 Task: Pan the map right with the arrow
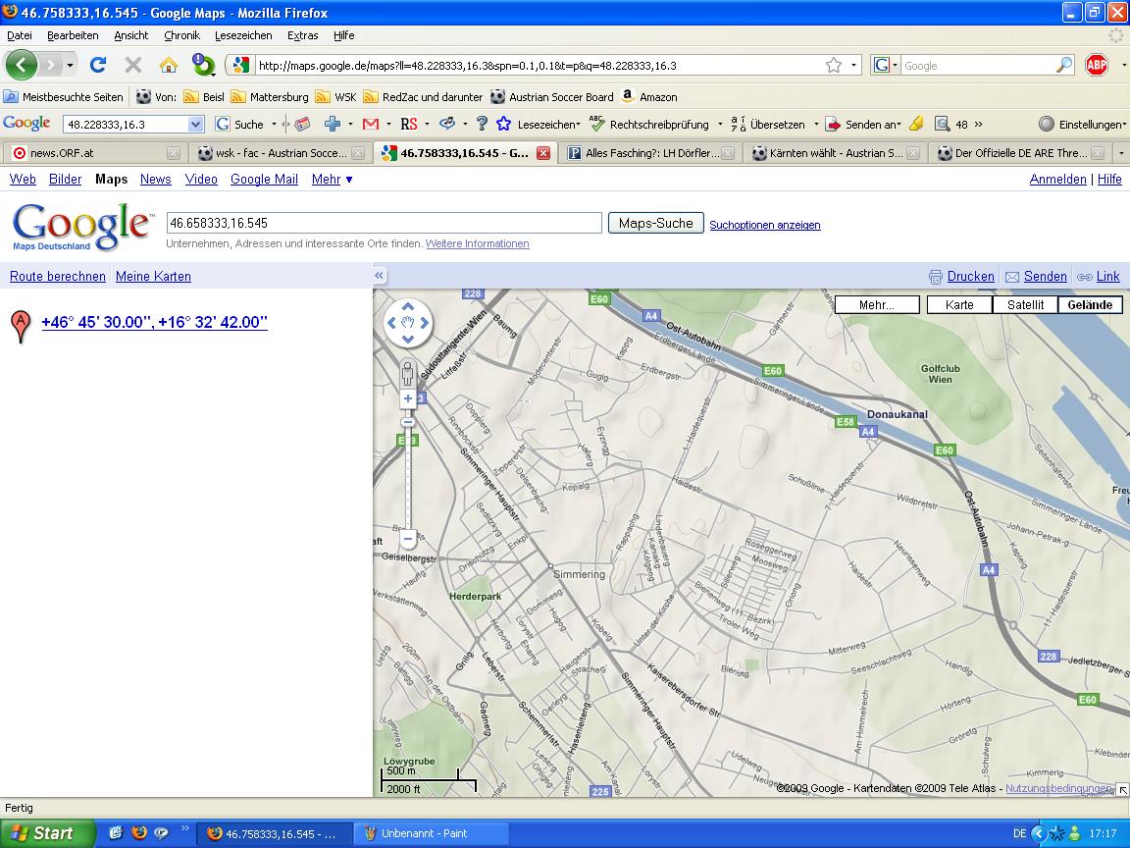425,322
